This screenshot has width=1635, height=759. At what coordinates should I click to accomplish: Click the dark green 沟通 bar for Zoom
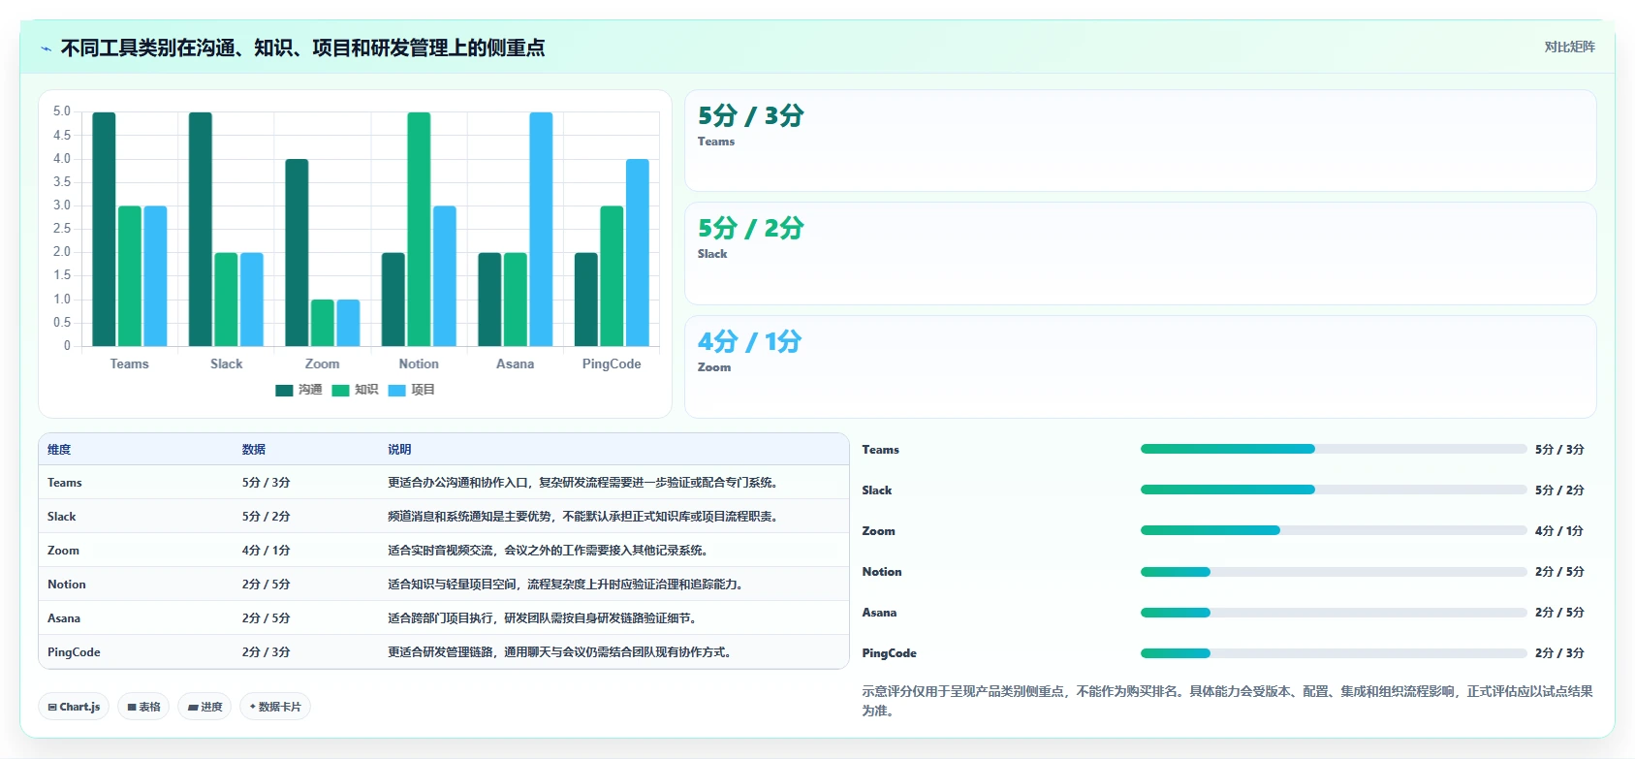coord(297,252)
